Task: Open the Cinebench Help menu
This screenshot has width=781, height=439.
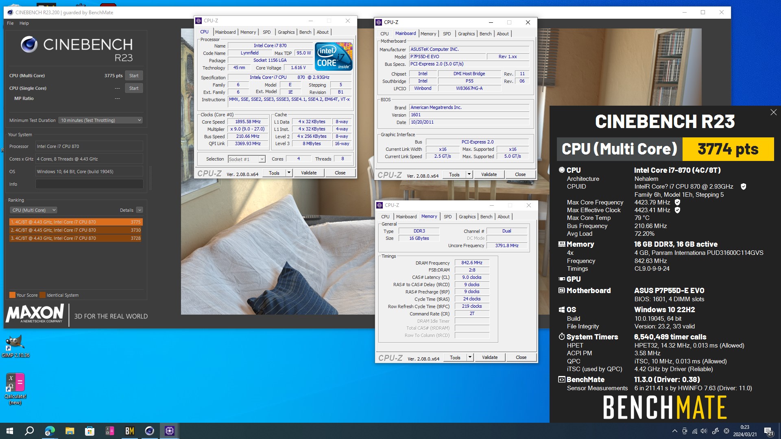Action: [x=24, y=23]
